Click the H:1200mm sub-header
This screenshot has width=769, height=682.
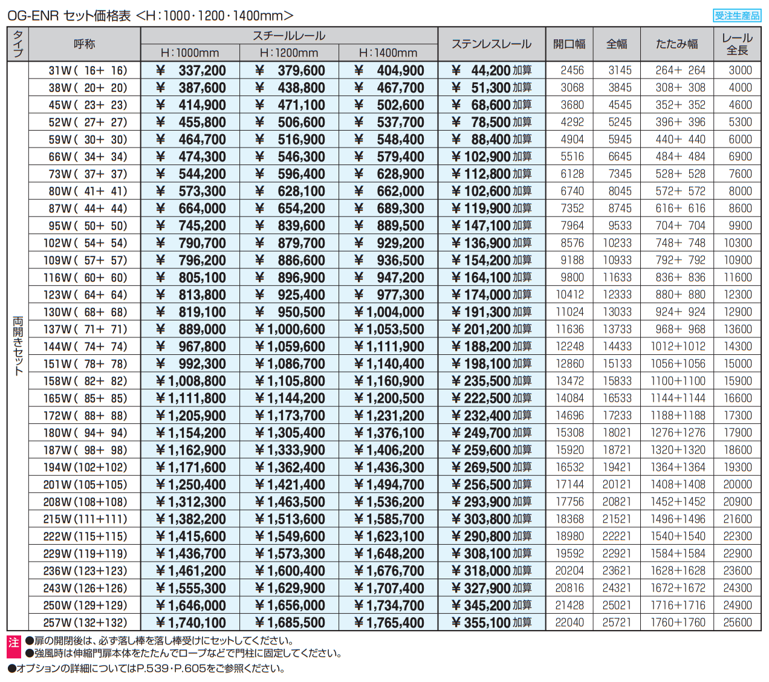coord(289,53)
